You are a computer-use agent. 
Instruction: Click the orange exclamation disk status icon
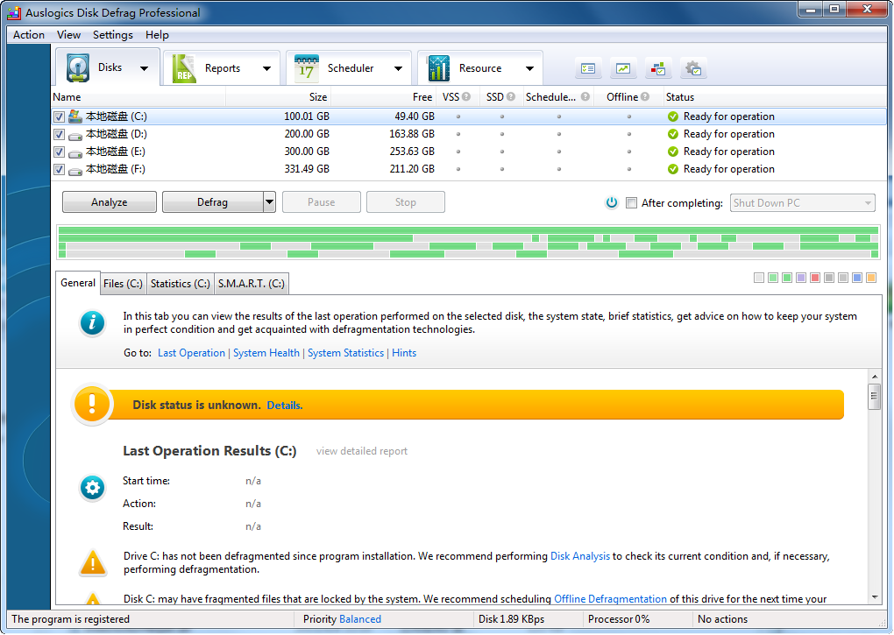tap(92, 405)
